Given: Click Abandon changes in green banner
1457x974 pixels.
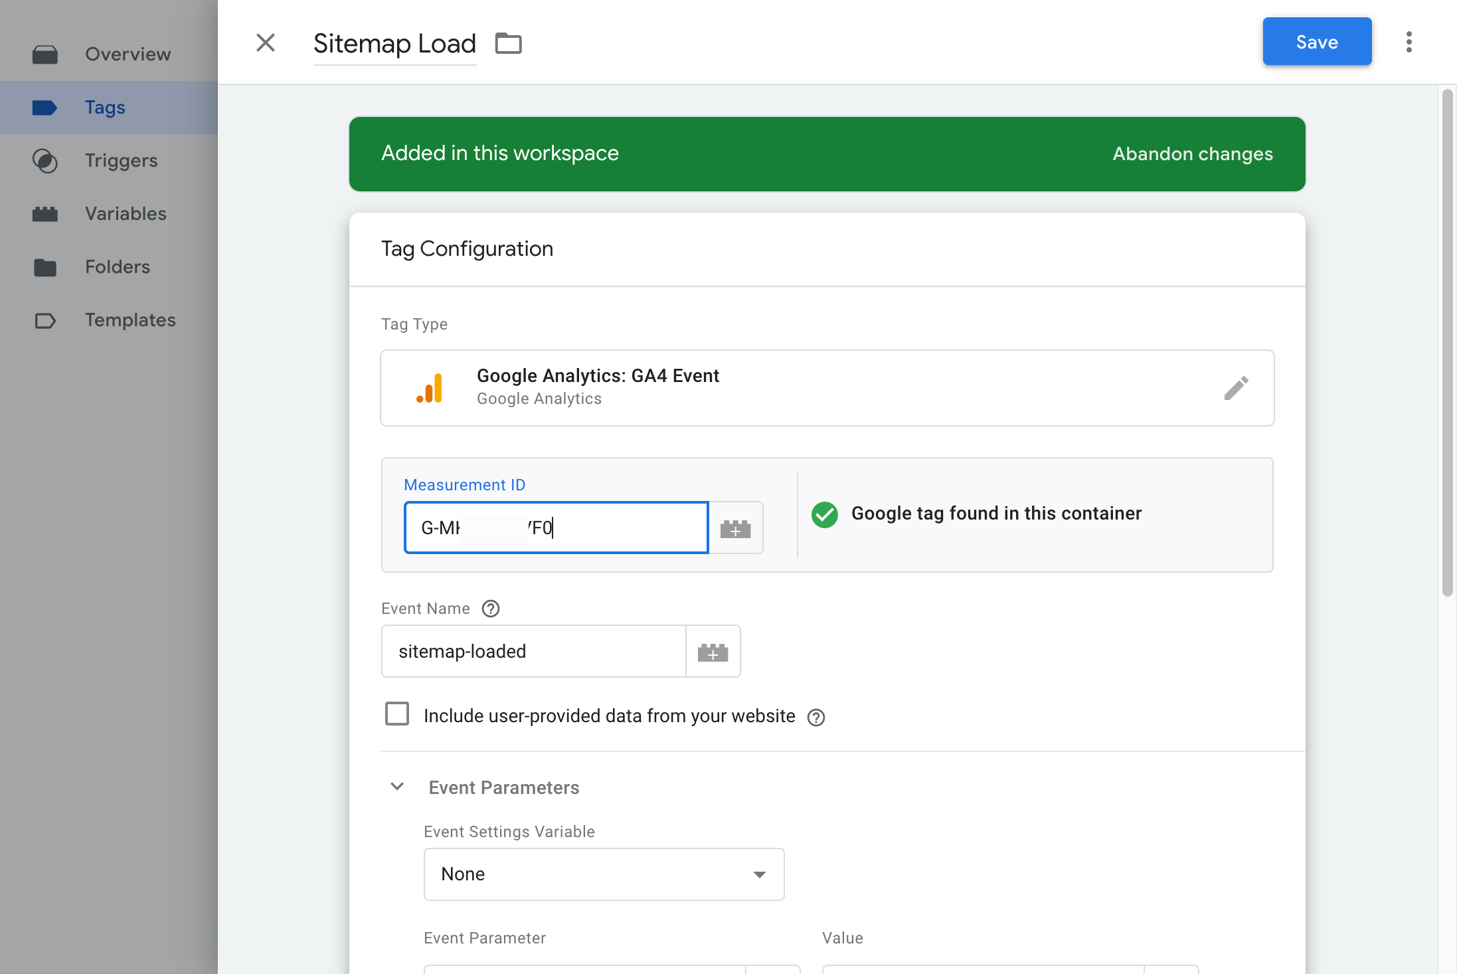Looking at the screenshot, I should (1193, 154).
